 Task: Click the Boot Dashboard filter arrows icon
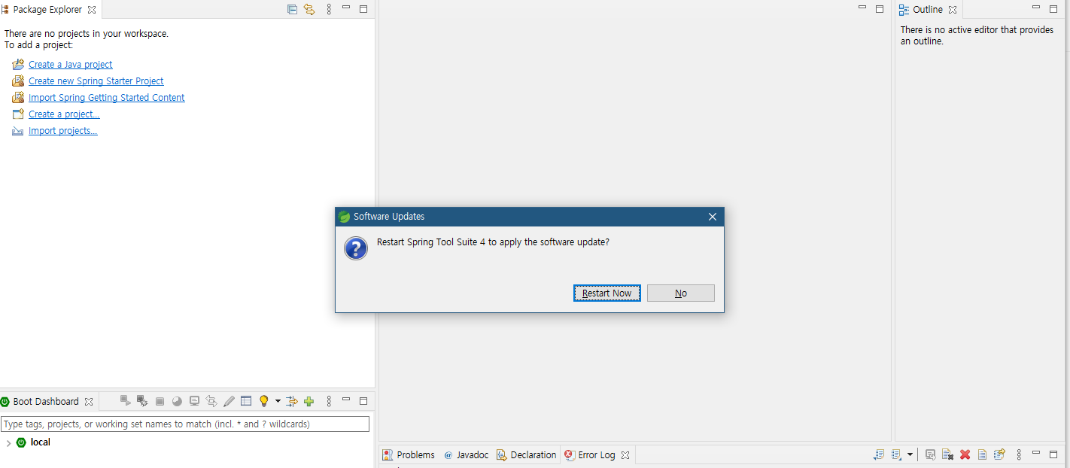point(292,402)
